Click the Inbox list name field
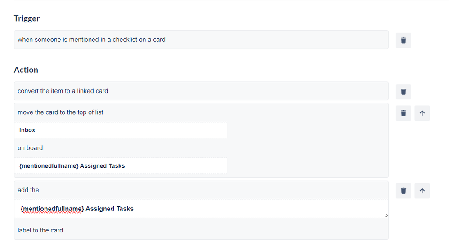 click(x=121, y=130)
